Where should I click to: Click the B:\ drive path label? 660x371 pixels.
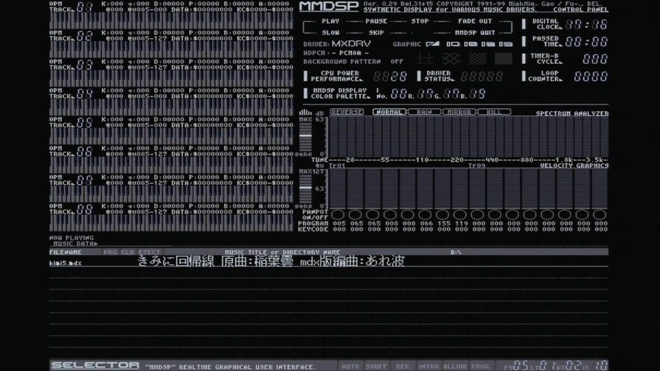(456, 252)
